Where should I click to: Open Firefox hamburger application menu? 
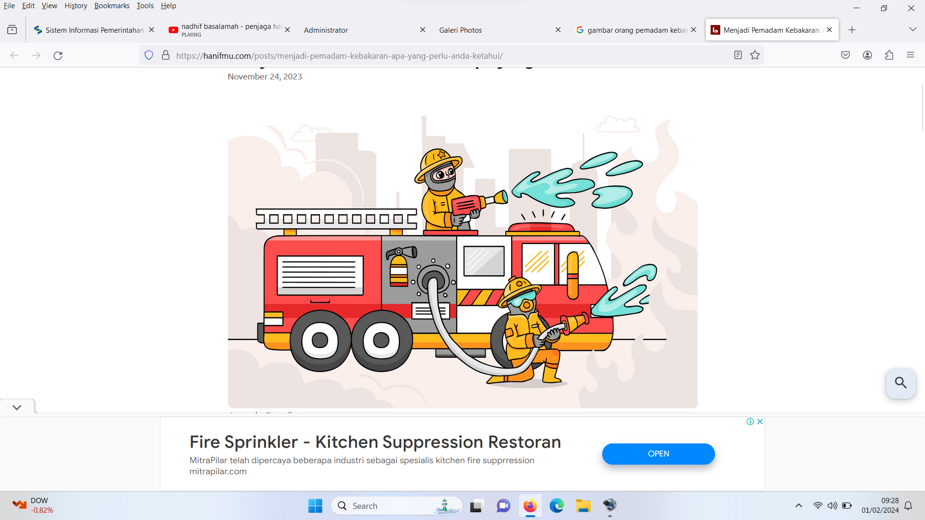[910, 55]
